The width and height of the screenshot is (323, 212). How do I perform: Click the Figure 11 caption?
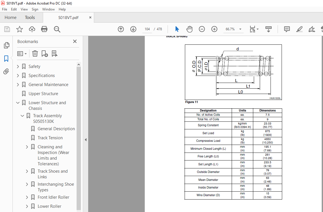[x=192, y=102]
